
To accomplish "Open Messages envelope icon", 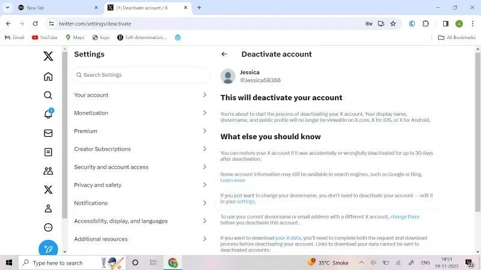I will (48, 133).
